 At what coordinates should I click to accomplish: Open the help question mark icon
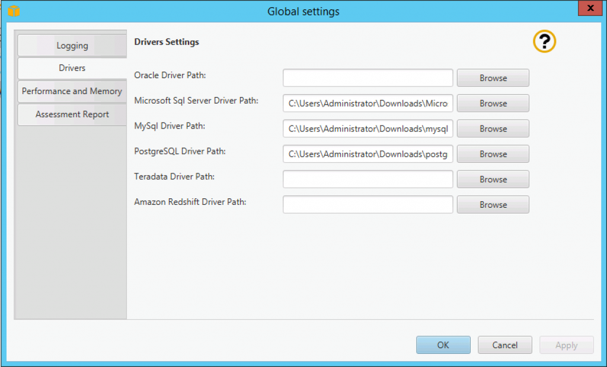544,41
